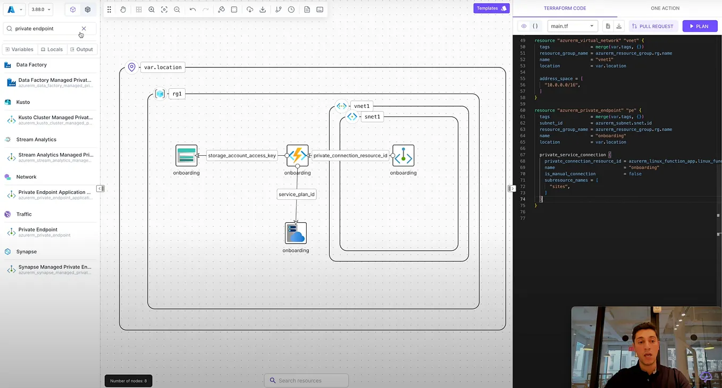Toggle code visibility with the eye icon
Screen dimensions: 722x388
coord(524,26)
